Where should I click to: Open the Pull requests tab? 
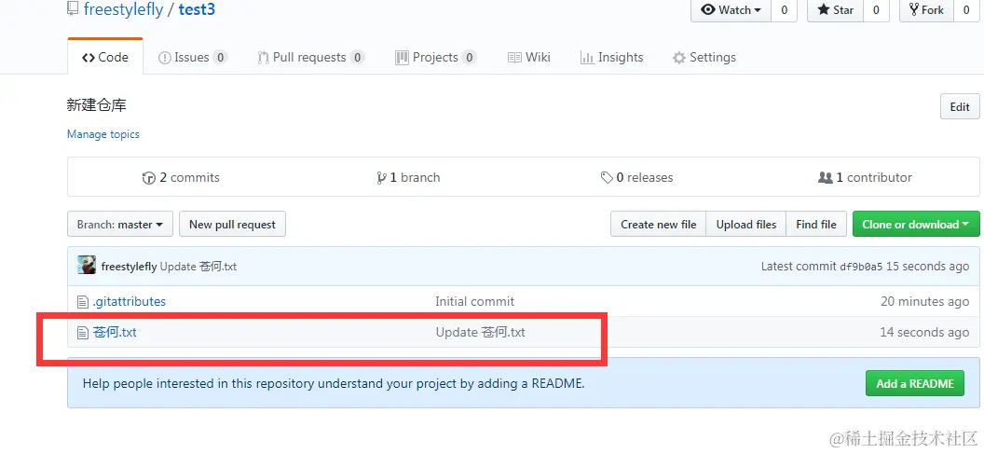[x=310, y=57]
